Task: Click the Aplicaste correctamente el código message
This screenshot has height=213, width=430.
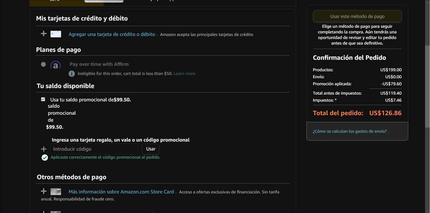Action: click(105, 157)
